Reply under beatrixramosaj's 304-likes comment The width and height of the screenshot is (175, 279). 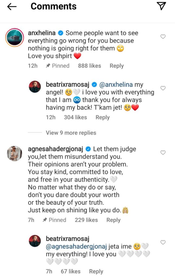(103, 117)
